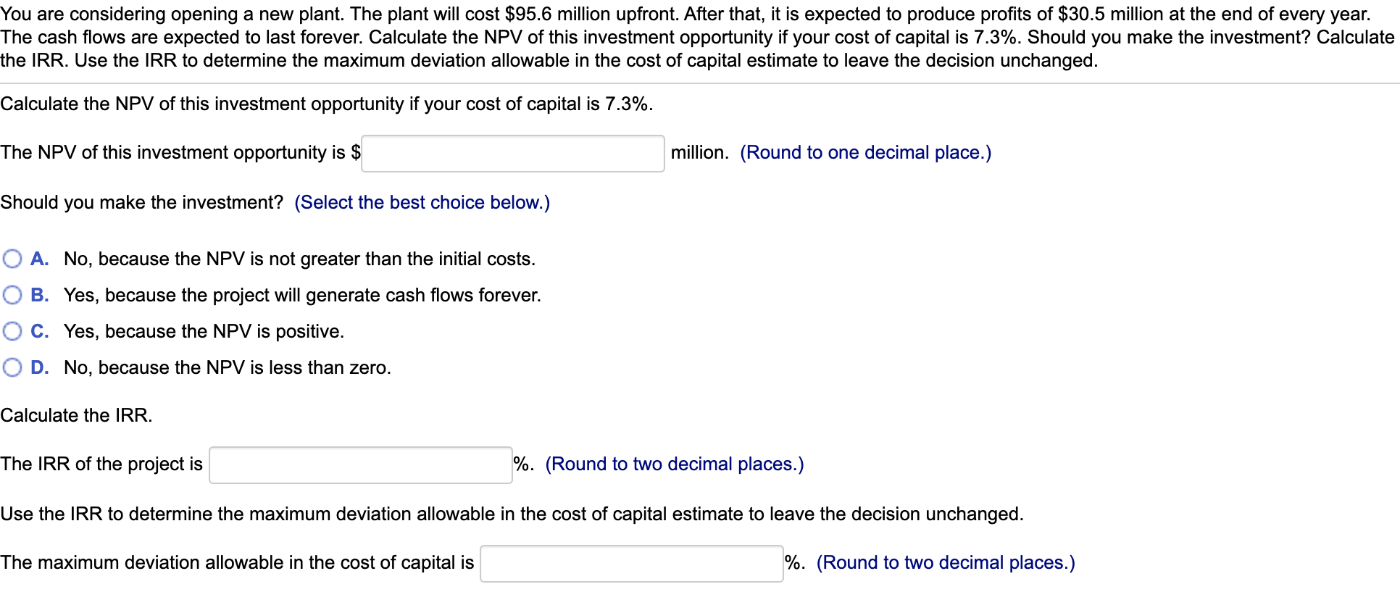Click the text Should you make the investment?
1400x613 pixels.
pos(141,203)
